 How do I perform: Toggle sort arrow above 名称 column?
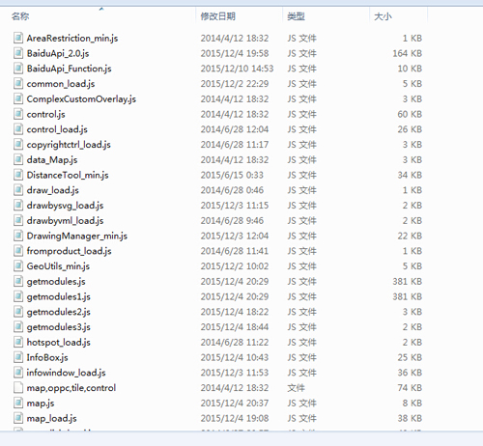click(101, 9)
